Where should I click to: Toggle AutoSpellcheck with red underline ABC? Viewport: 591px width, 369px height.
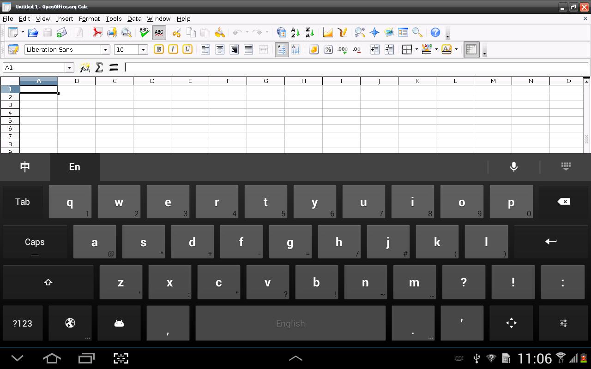(159, 32)
